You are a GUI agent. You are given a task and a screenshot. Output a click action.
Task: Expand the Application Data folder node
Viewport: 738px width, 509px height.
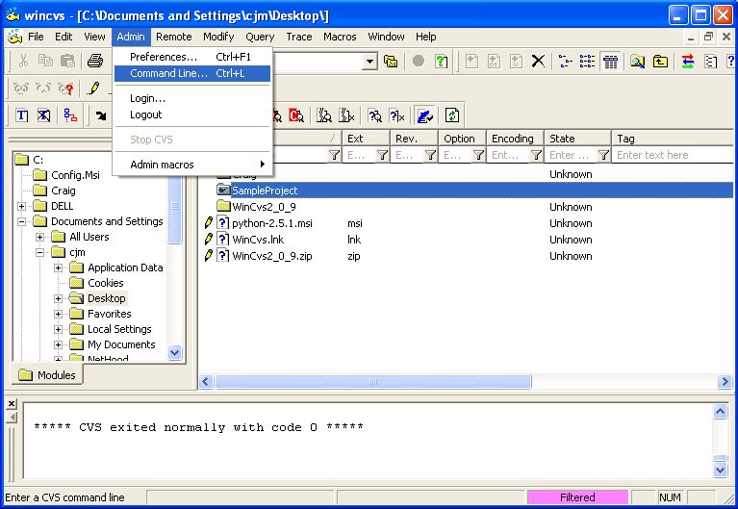59,267
